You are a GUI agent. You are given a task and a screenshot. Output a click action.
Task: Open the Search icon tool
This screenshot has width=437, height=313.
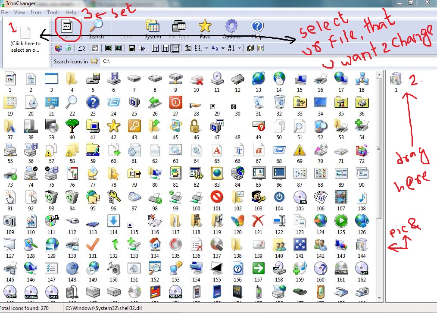96,27
